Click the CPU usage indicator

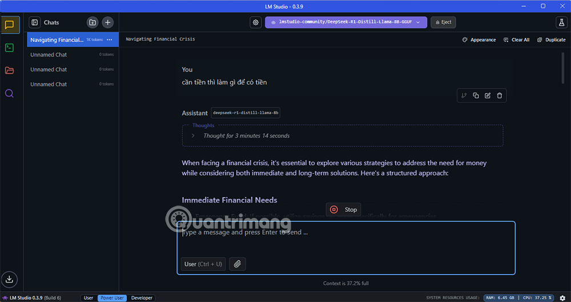point(537,298)
